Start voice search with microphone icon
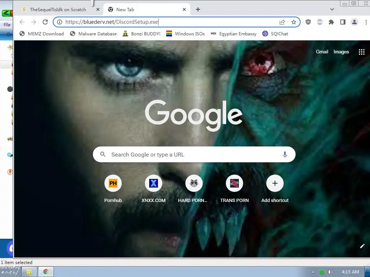Viewport: 370px width, 277px height. pos(285,154)
